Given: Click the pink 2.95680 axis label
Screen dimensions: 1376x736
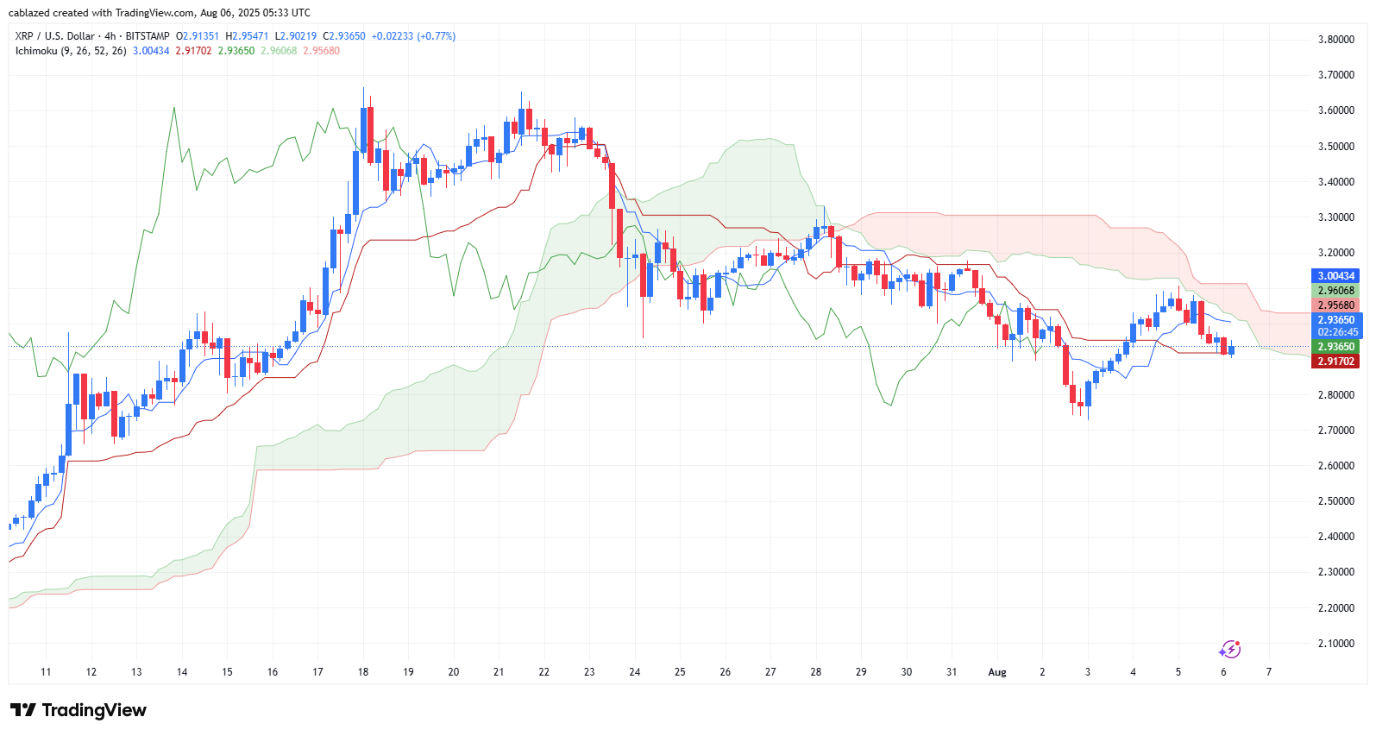Looking at the screenshot, I should pos(1335,305).
